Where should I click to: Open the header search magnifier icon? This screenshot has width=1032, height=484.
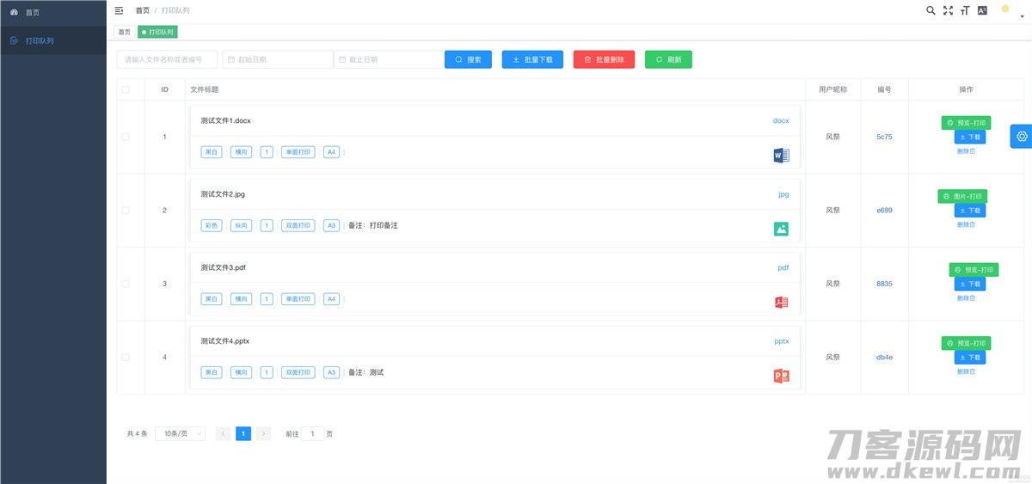[931, 10]
